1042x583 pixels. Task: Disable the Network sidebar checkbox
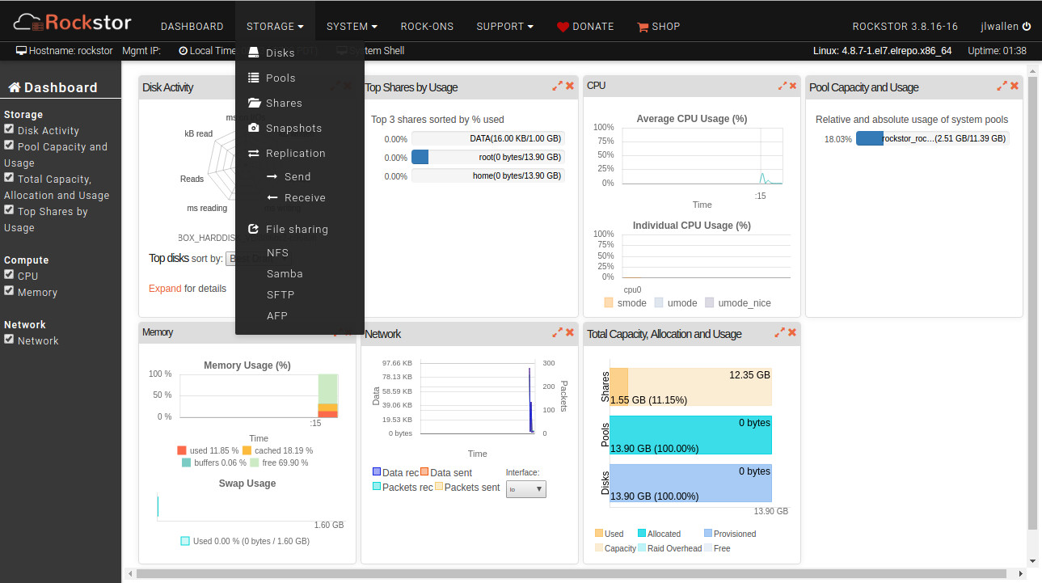(x=9, y=340)
